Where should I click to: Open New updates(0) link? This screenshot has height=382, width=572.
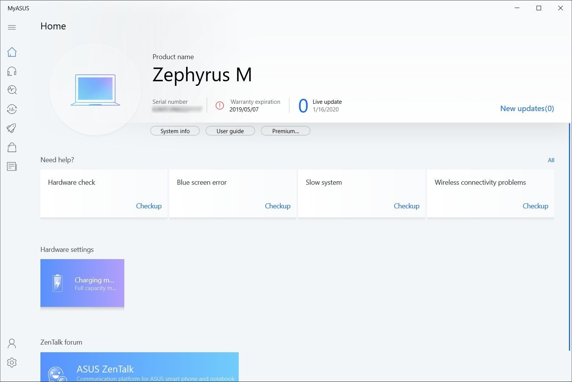[527, 108]
